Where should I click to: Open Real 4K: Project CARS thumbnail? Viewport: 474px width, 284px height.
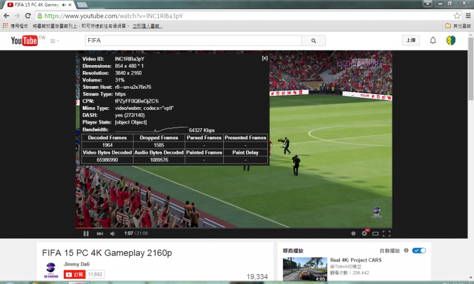pyautogui.click(x=305, y=269)
